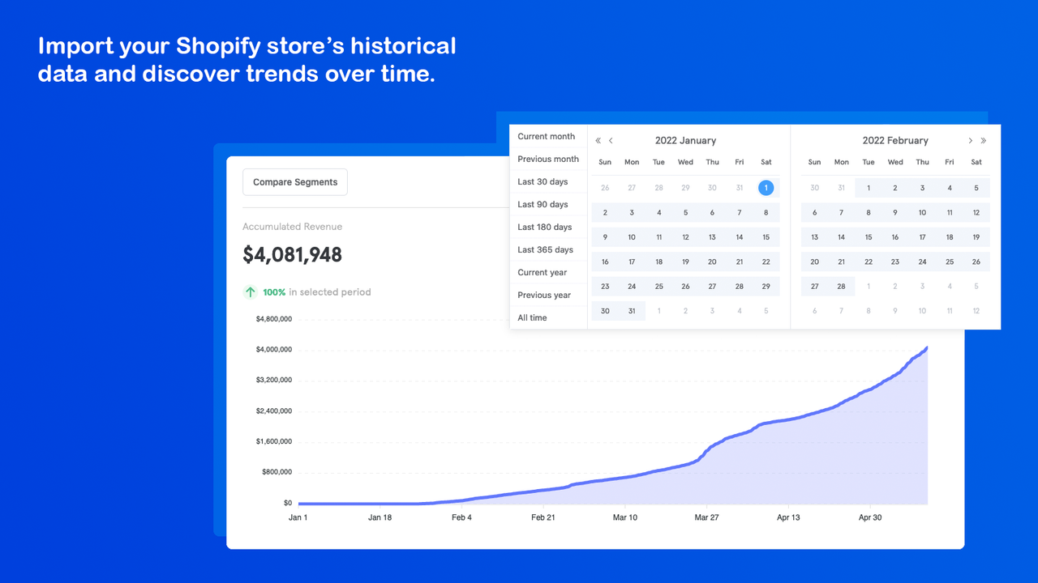Image resolution: width=1038 pixels, height=583 pixels.
Task: Select the Previous month preset
Action: pos(548,159)
